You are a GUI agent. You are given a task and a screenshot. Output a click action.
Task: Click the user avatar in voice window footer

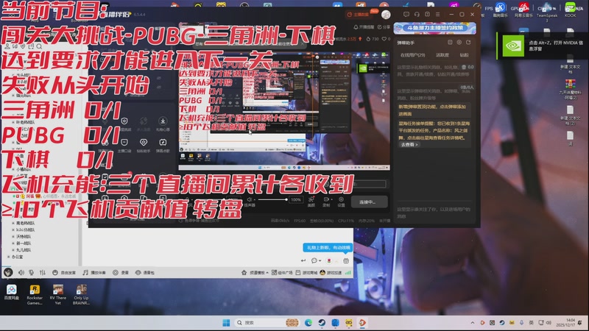8,272
